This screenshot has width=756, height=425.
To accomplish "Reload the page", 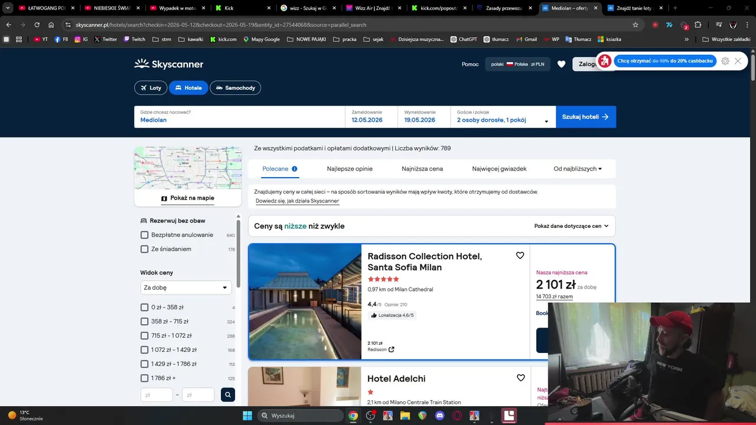I will (37, 25).
